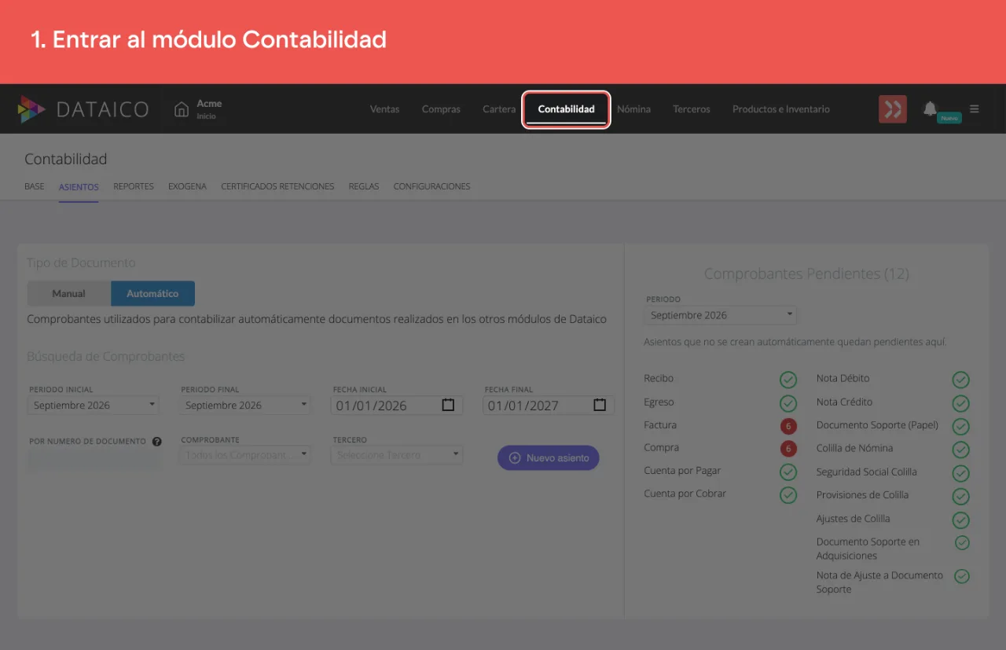
Task: Open the notifications bell icon
Action: click(x=930, y=108)
